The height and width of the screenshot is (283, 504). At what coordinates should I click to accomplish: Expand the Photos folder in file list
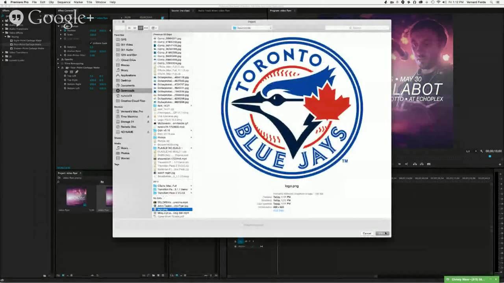(191, 138)
